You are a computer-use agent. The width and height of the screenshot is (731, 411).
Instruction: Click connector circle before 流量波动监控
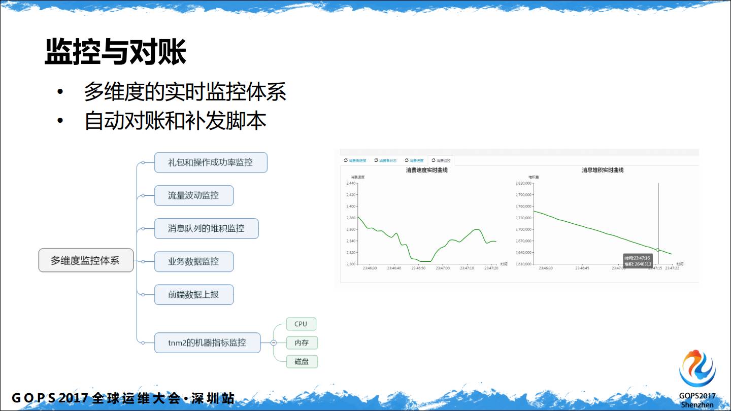143,195
